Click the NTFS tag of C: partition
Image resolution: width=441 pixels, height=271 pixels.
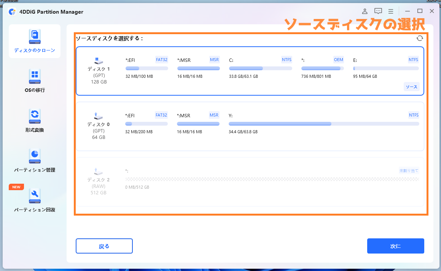point(287,60)
